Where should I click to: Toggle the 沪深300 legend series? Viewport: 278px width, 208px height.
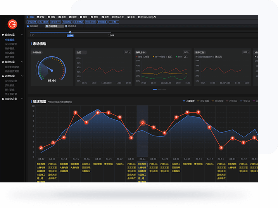point(231,101)
